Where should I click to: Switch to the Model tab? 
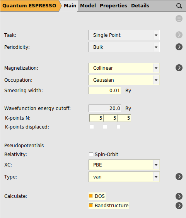88,6
